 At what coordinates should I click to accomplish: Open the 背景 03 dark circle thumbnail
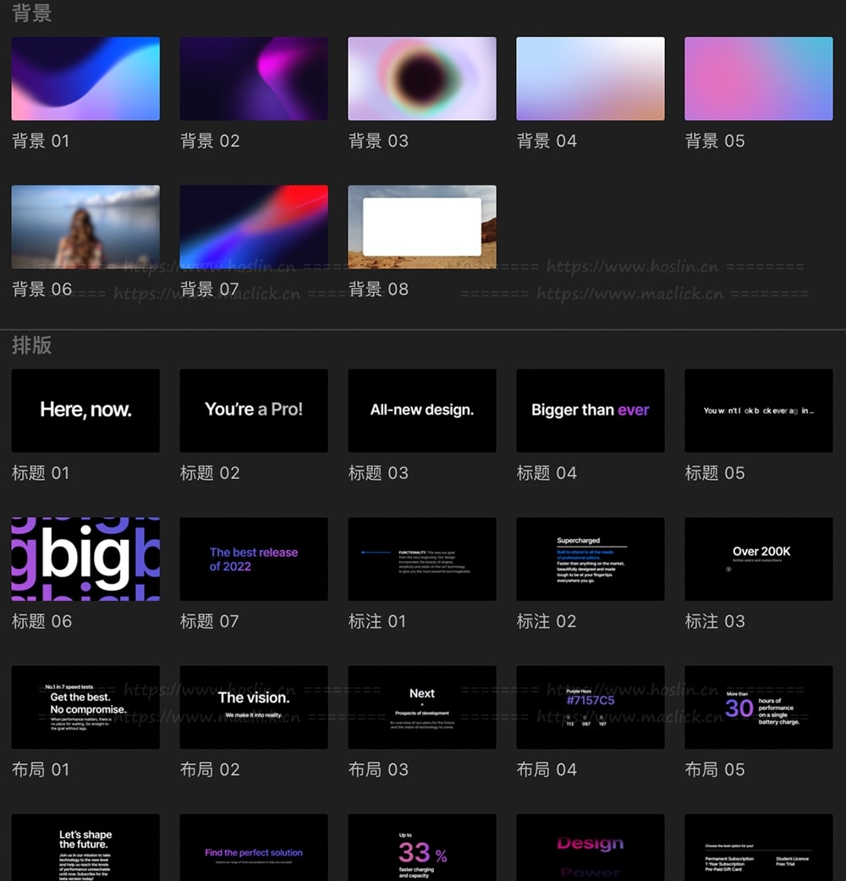[422, 79]
